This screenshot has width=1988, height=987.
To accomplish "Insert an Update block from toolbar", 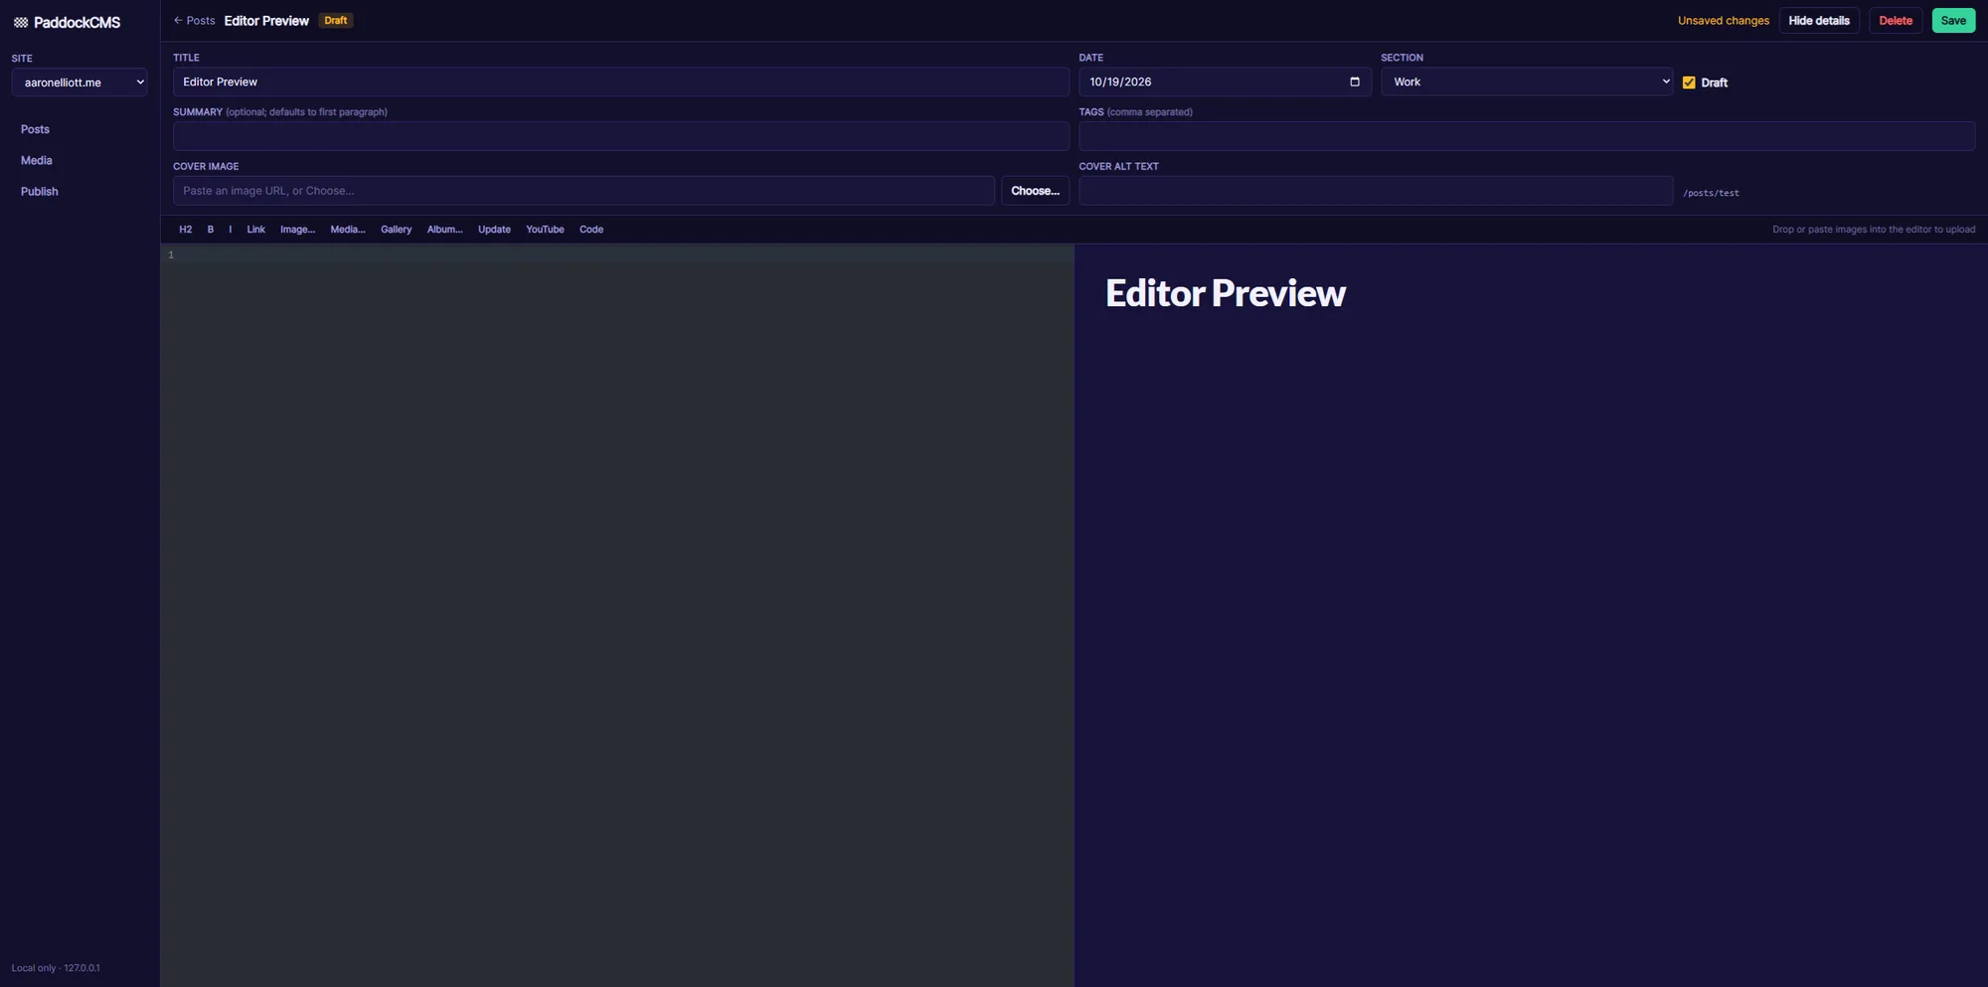I will [x=494, y=230].
